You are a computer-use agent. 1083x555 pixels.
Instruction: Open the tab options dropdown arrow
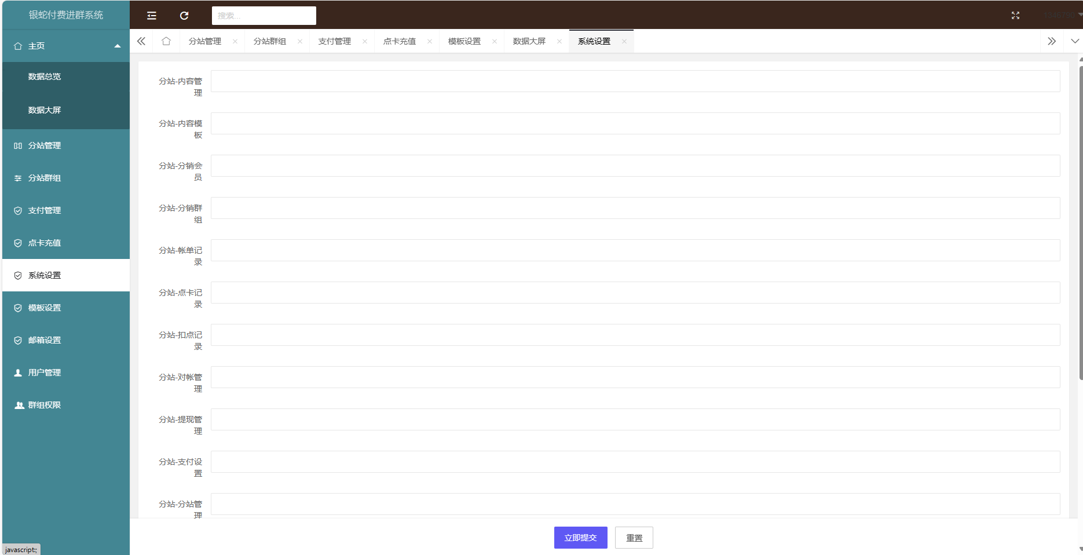[1074, 41]
